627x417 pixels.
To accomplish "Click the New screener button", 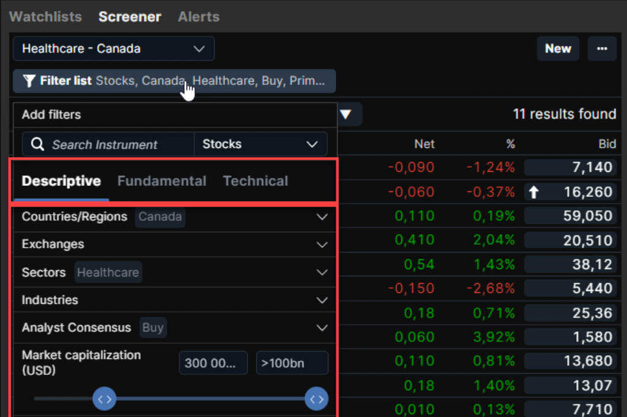I will click(x=558, y=49).
